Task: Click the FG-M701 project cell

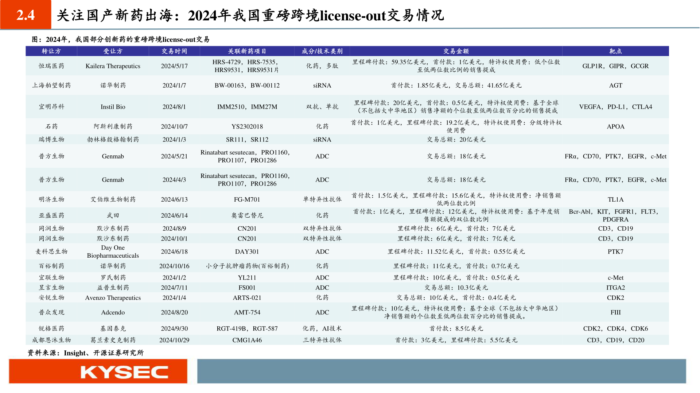Action: pos(247,199)
